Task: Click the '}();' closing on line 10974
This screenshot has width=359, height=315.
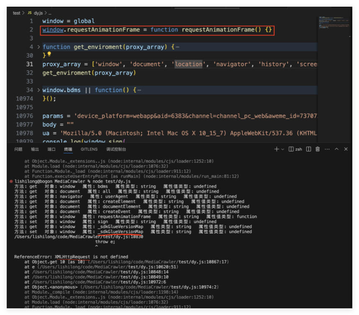Action: coord(49,99)
